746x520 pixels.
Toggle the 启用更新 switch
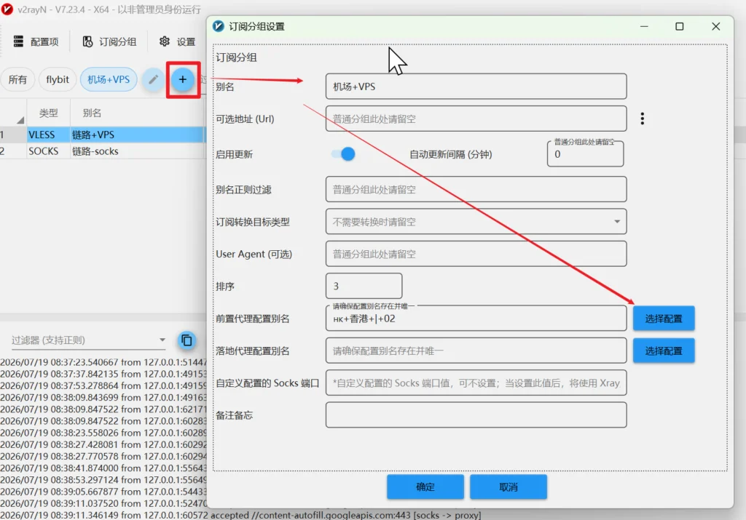click(343, 154)
